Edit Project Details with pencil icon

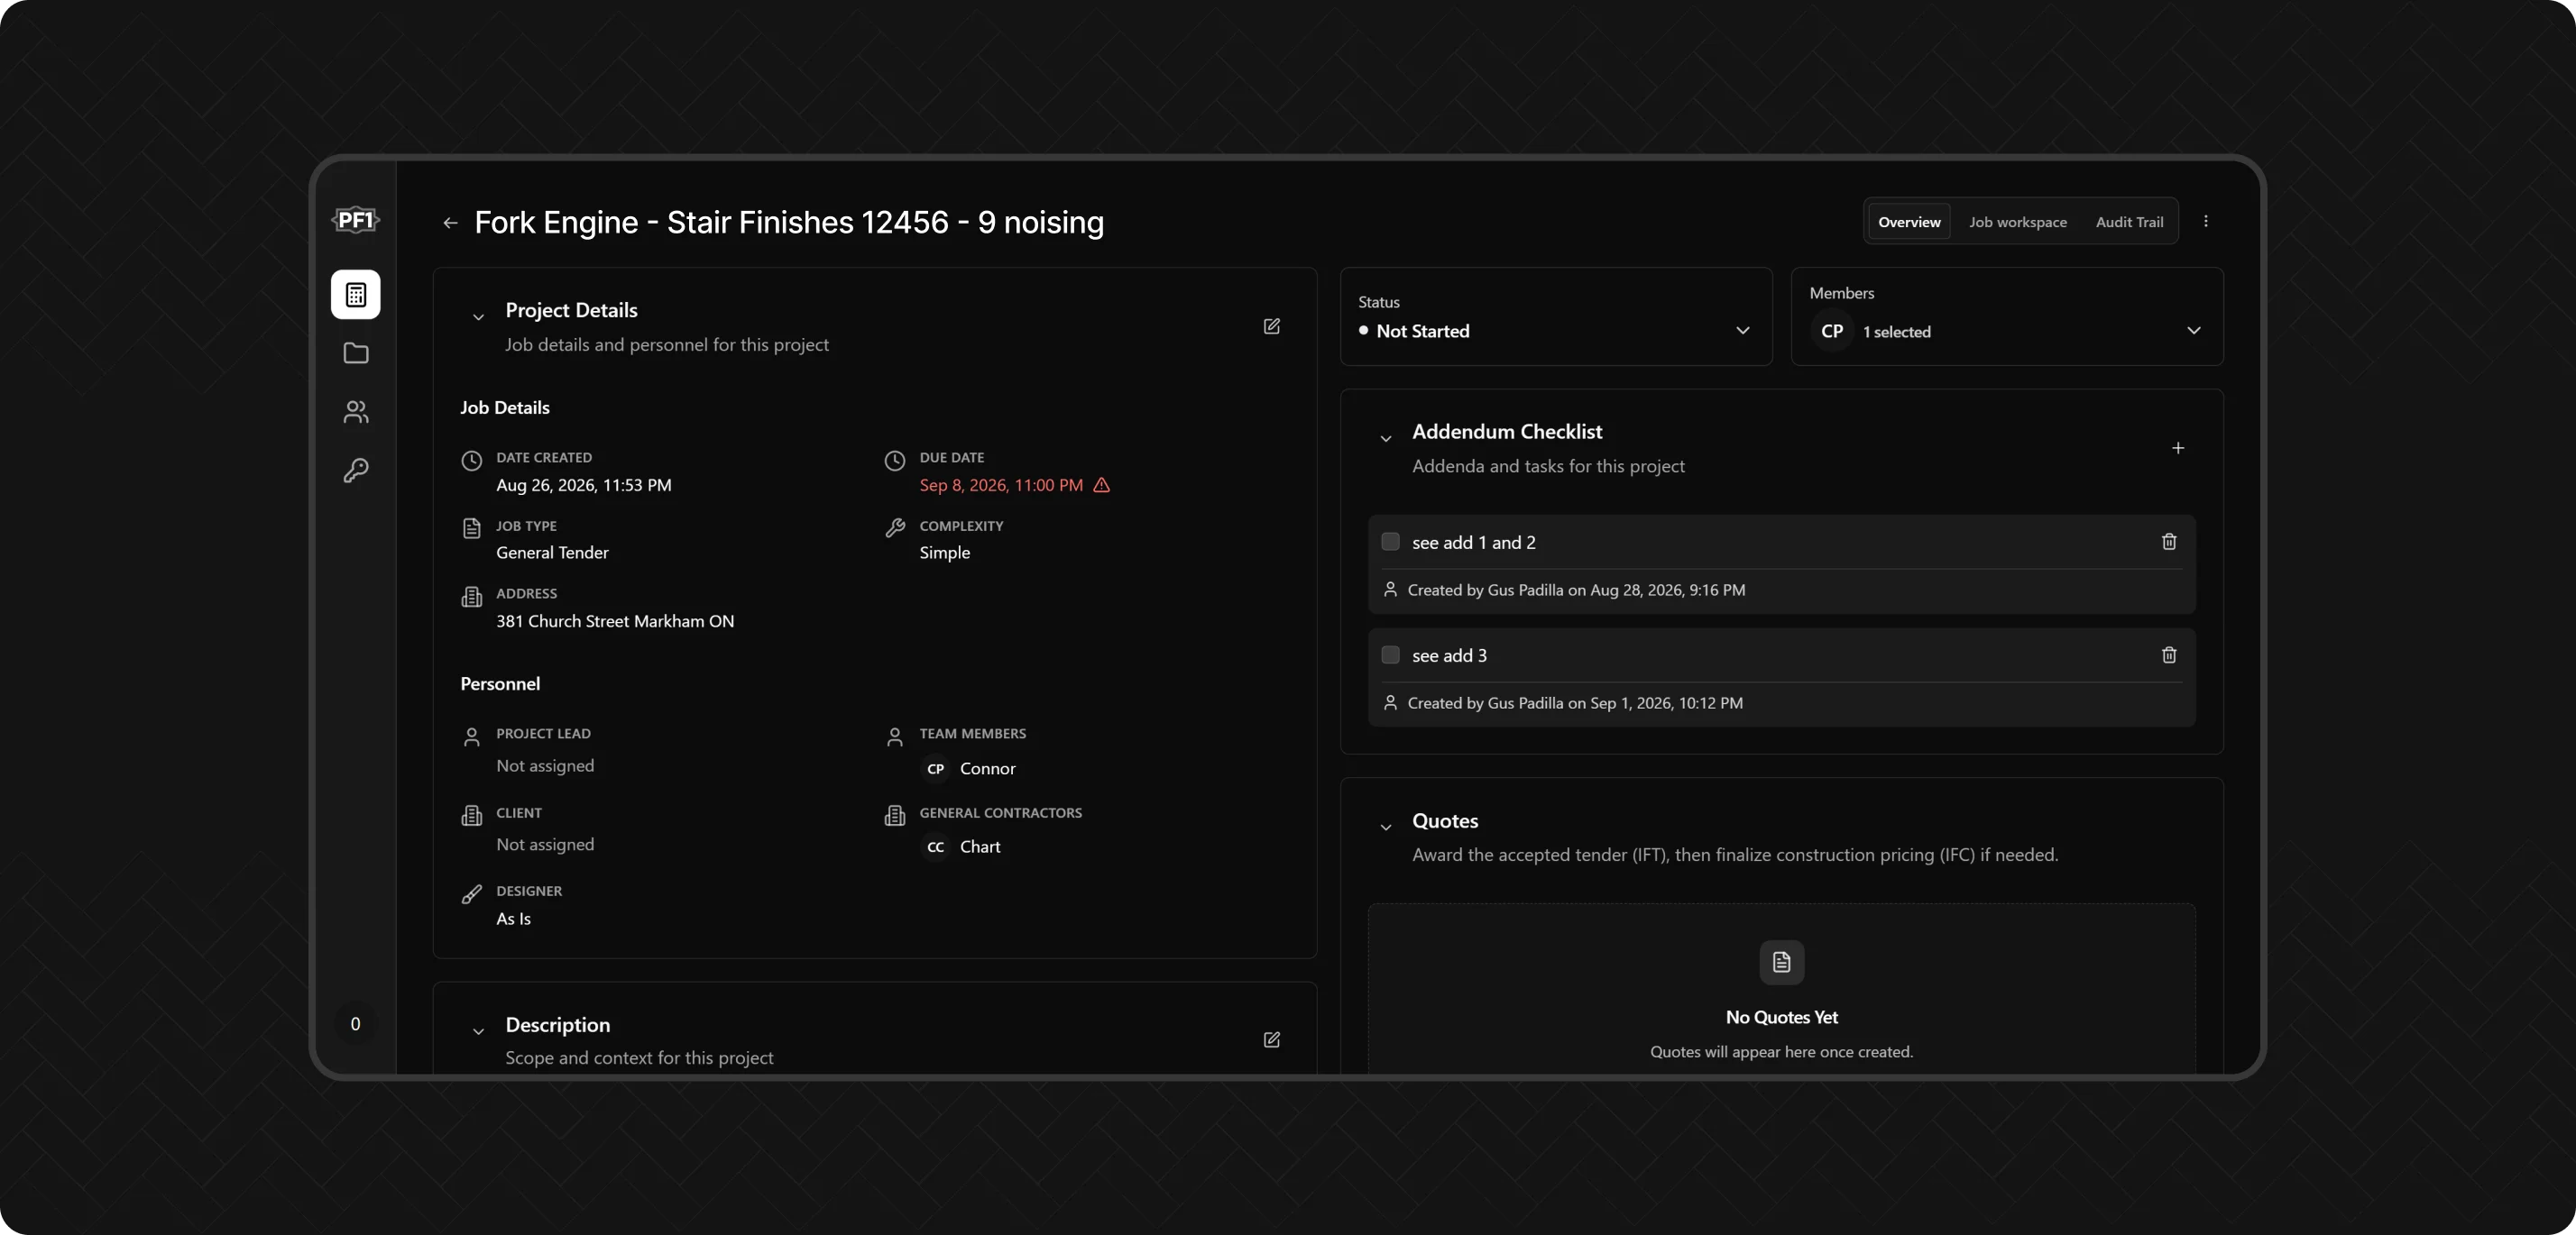(x=1271, y=326)
